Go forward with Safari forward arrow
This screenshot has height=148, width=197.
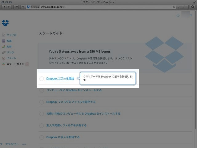click(9, 7)
